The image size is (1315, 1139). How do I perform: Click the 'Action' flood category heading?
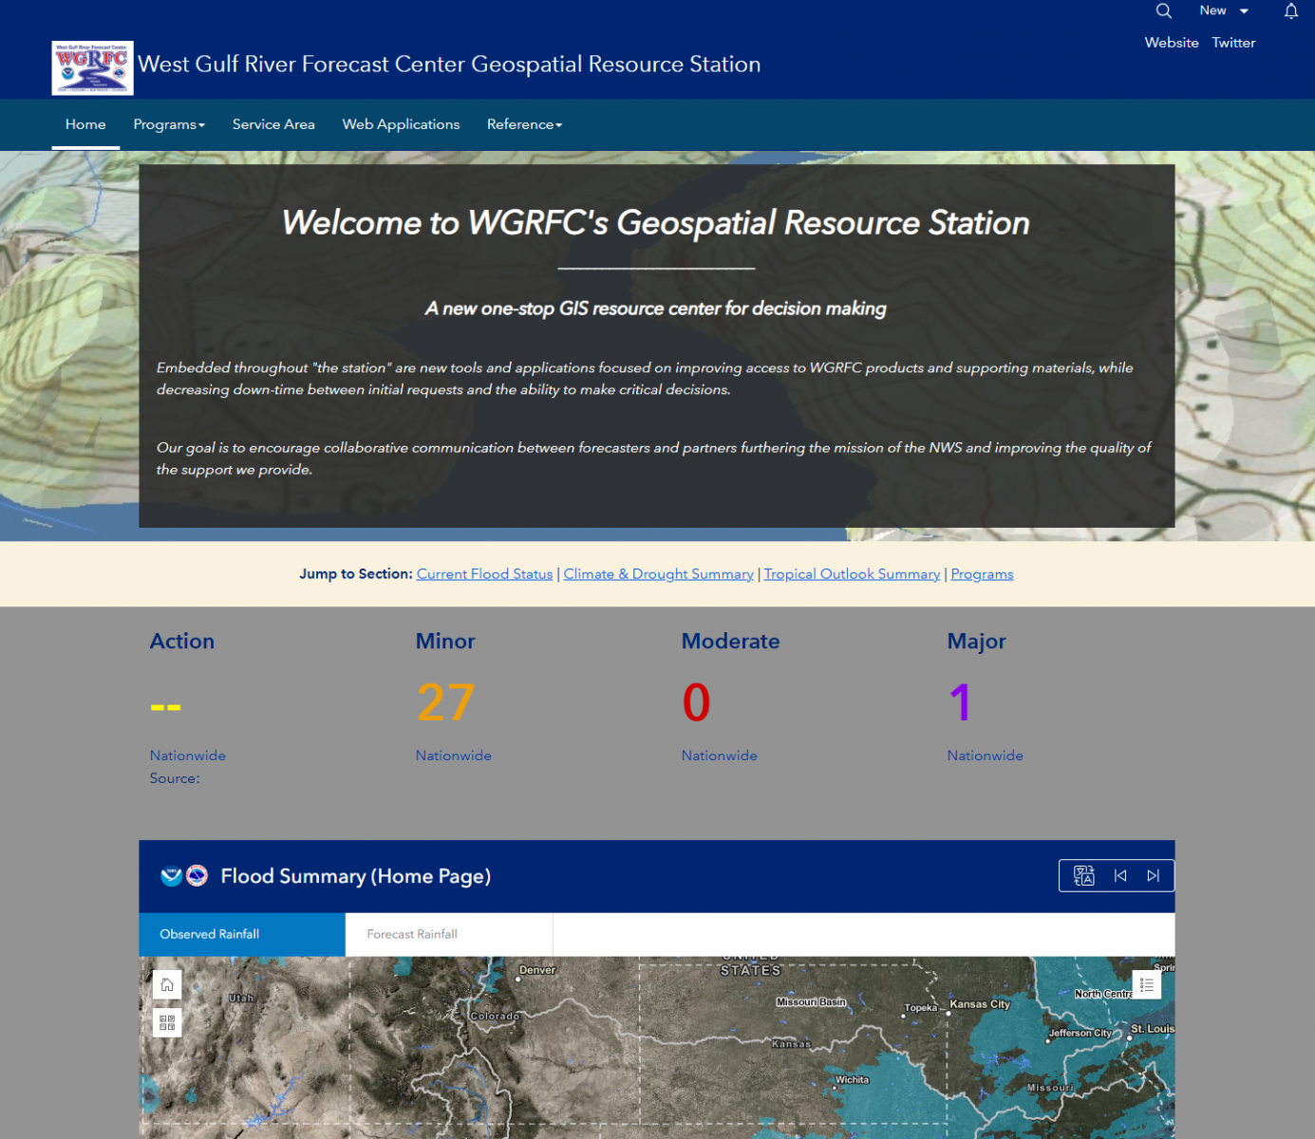(182, 642)
